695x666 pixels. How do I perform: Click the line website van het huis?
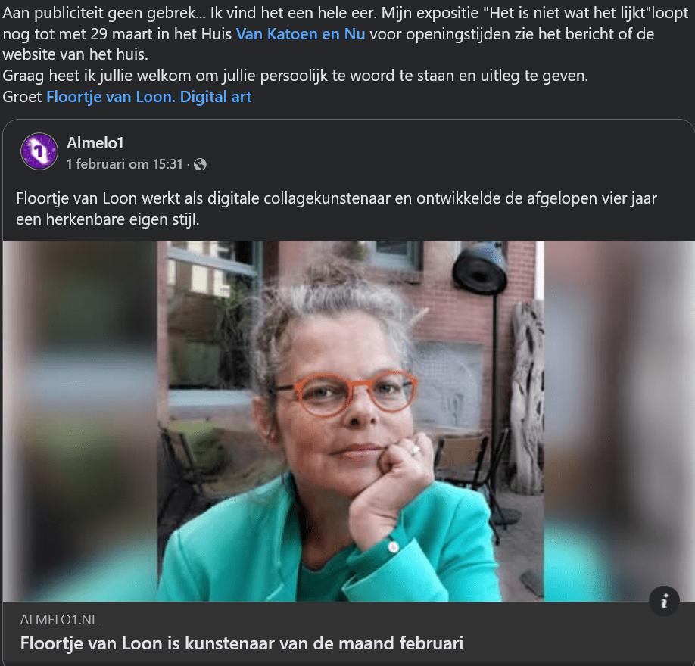pyautogui.click(x=76, y=55)
